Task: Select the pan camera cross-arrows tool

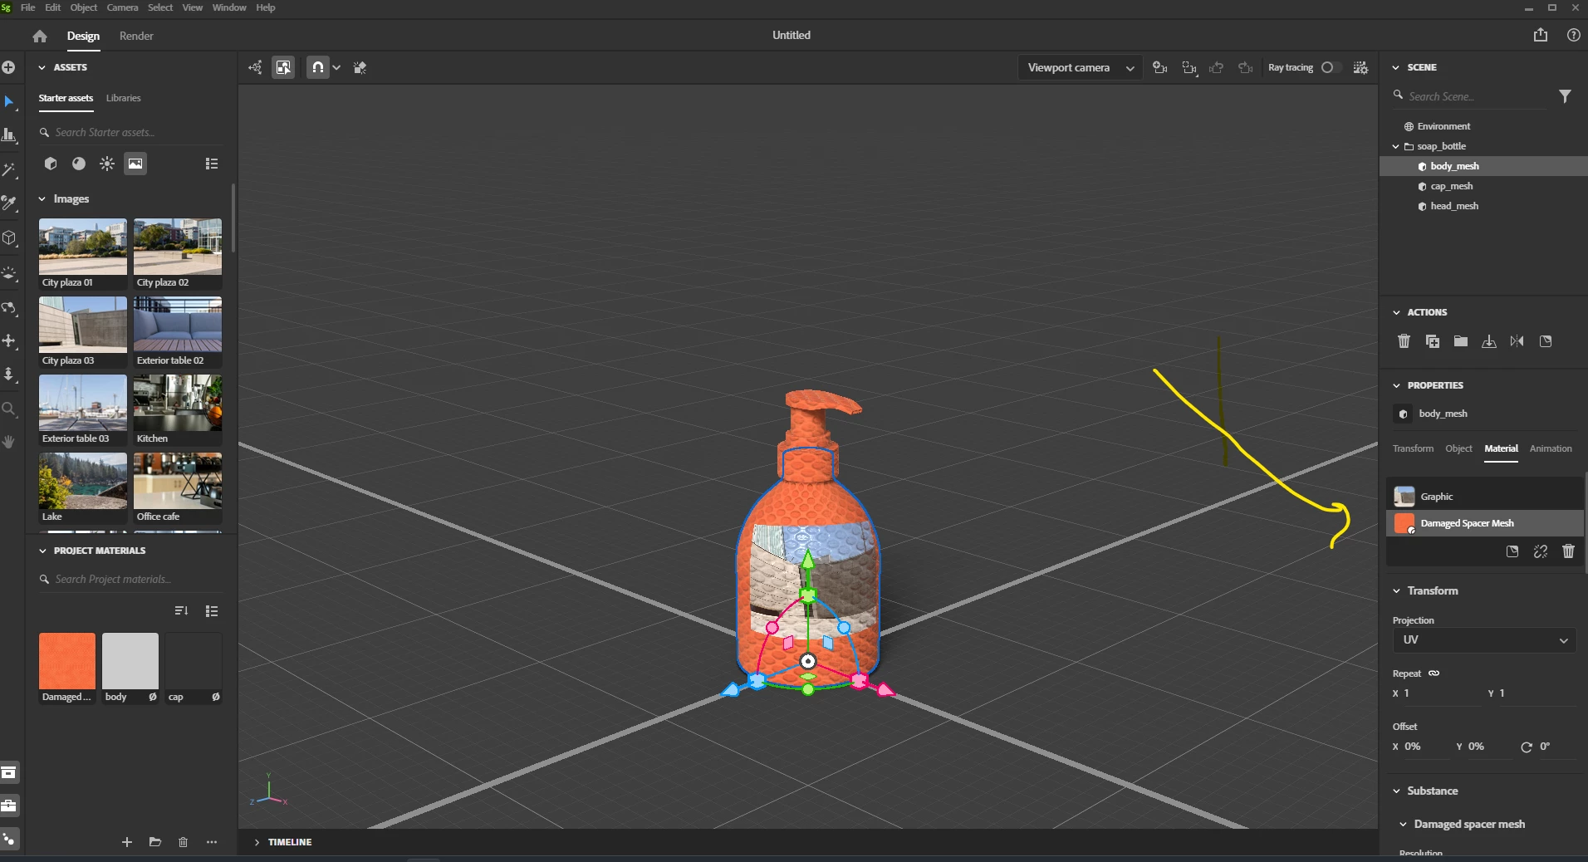Action: click(x=9, y=341)
